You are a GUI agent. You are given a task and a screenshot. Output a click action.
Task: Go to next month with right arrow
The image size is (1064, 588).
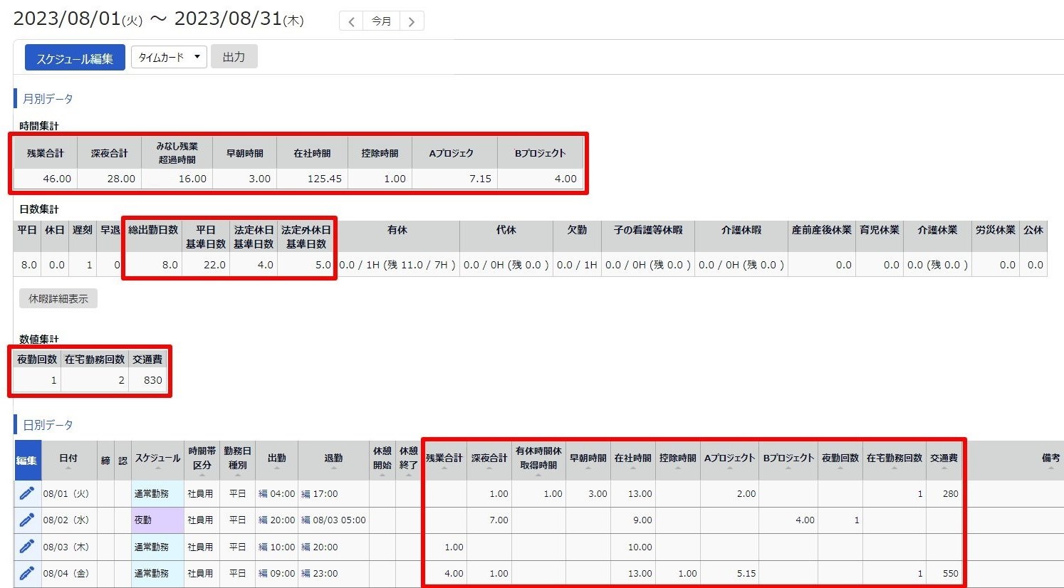point(412,21)
